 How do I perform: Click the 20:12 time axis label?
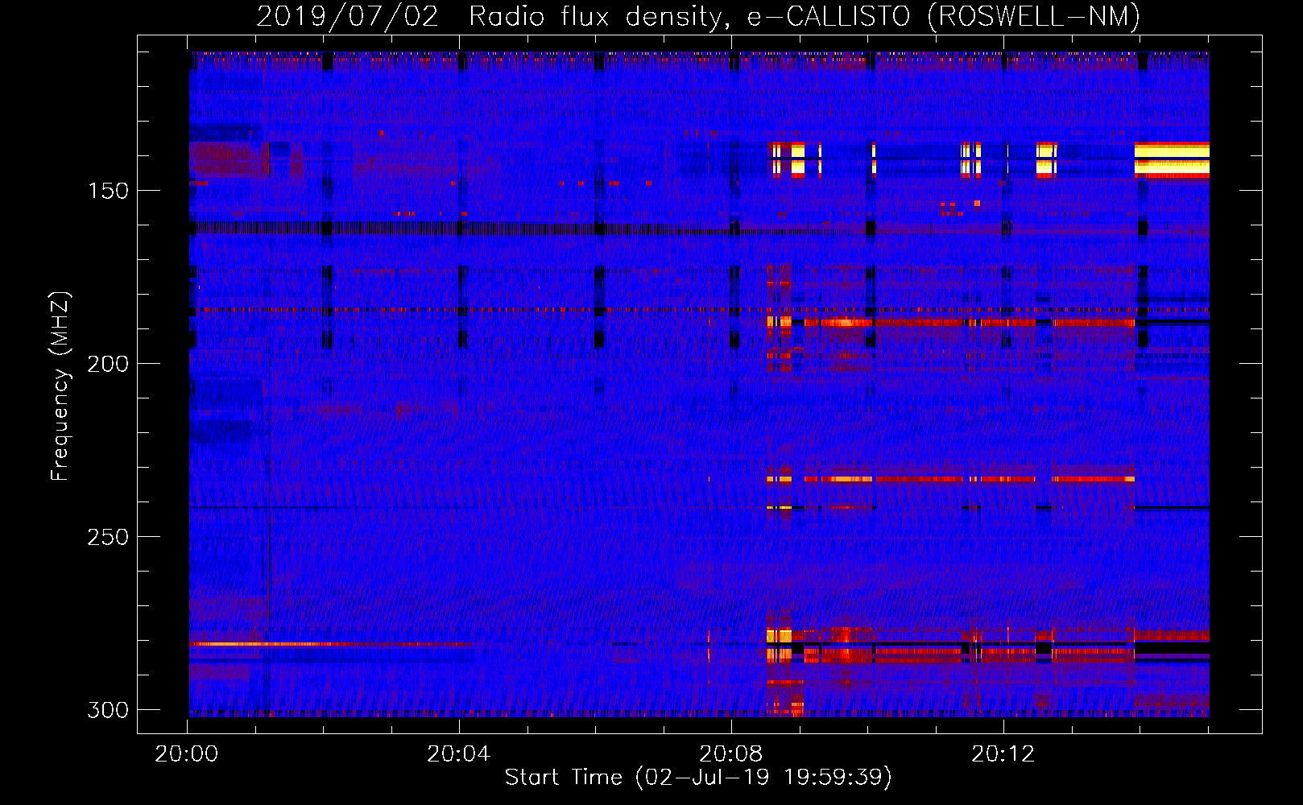click(1003, 753)
